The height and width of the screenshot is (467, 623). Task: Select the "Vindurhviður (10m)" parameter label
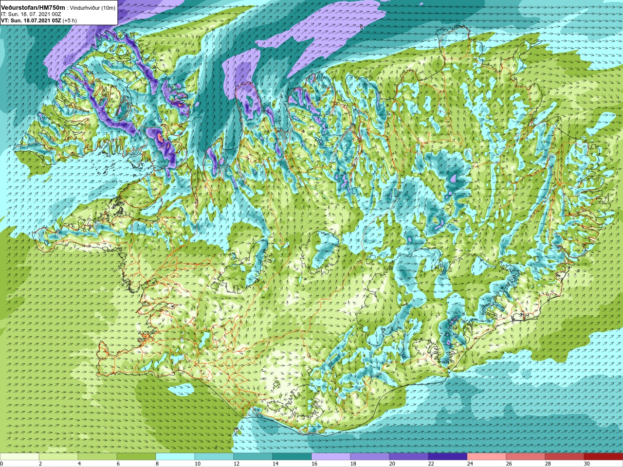(x=93, y=8)
